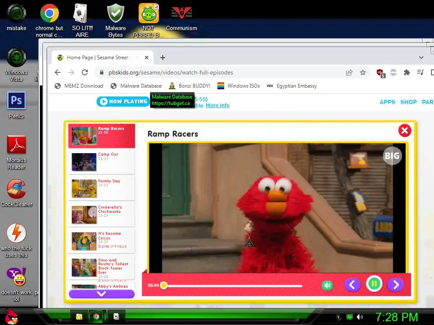Bookmark this page with the star

point(363,72)
